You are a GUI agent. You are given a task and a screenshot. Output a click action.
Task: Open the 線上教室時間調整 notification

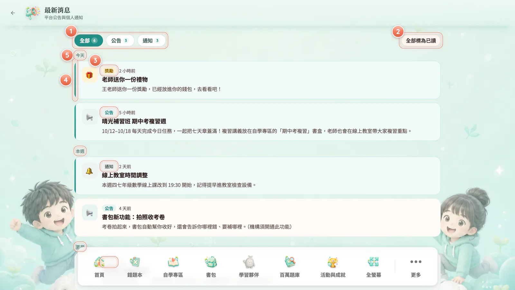[x=257, y=176]
